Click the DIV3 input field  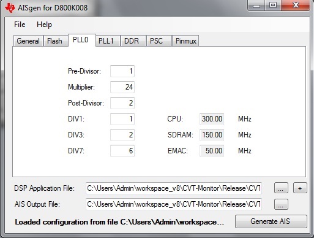(122, 135)
